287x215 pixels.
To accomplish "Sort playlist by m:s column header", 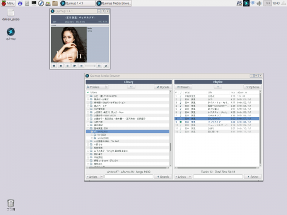I will click(233, 92).
